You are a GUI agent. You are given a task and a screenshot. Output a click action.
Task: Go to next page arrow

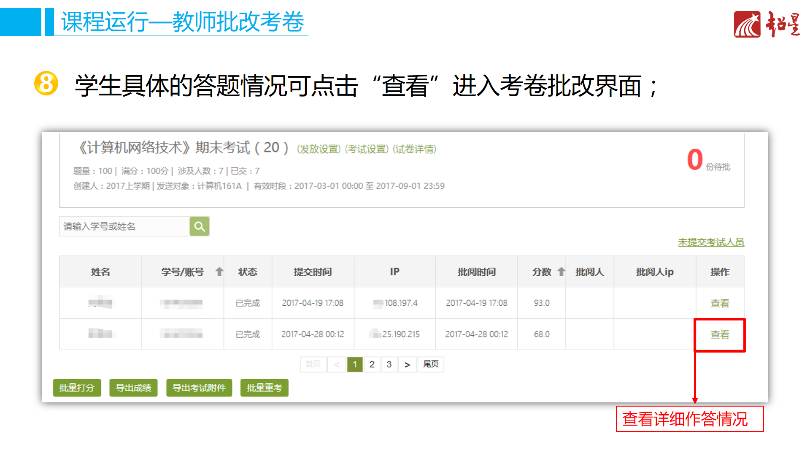[x=407, y=364]
